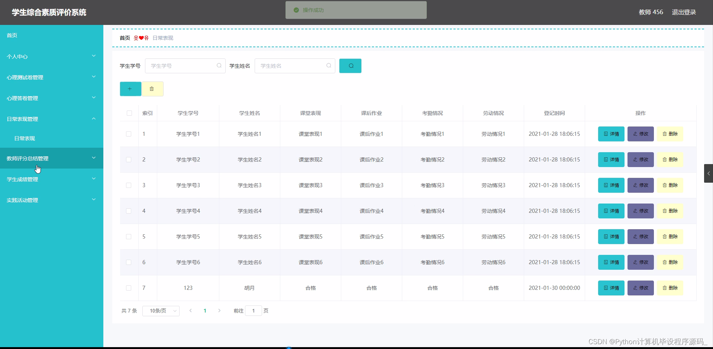Click 删除 for row 学生学号4
Screen dimensions: 713x349
(x=670, y=211)
